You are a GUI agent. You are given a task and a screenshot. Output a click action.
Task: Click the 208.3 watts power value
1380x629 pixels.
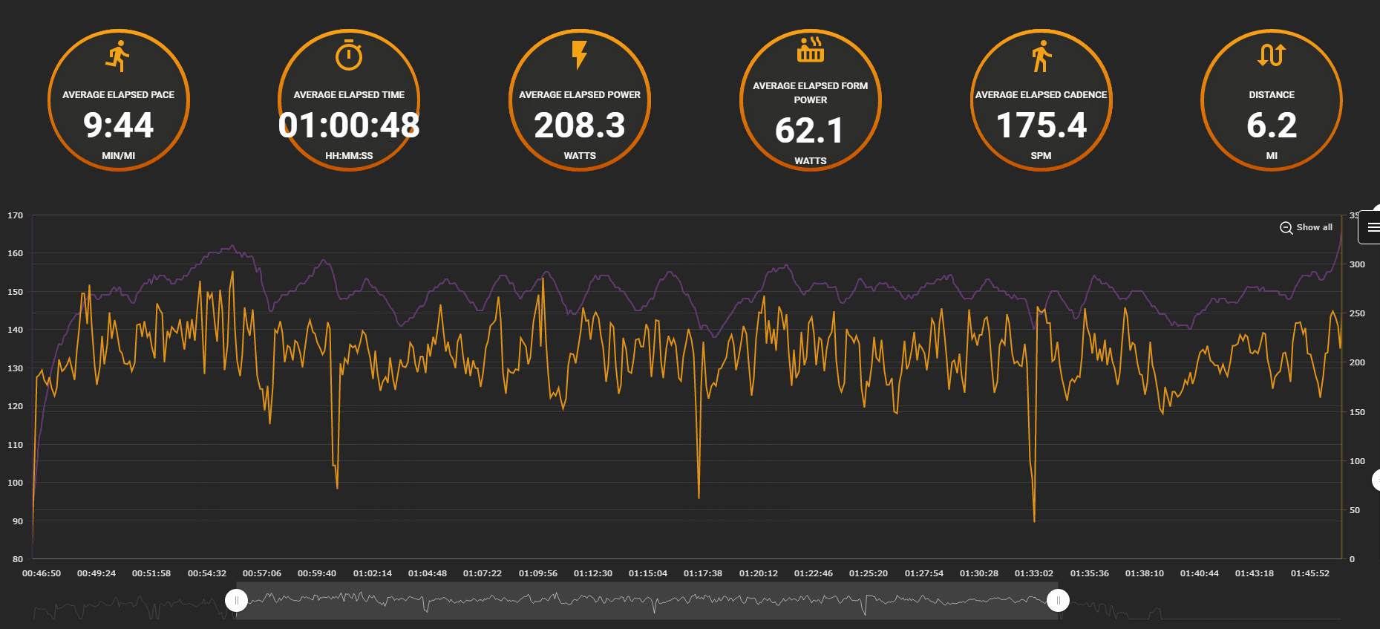(580, 125)
